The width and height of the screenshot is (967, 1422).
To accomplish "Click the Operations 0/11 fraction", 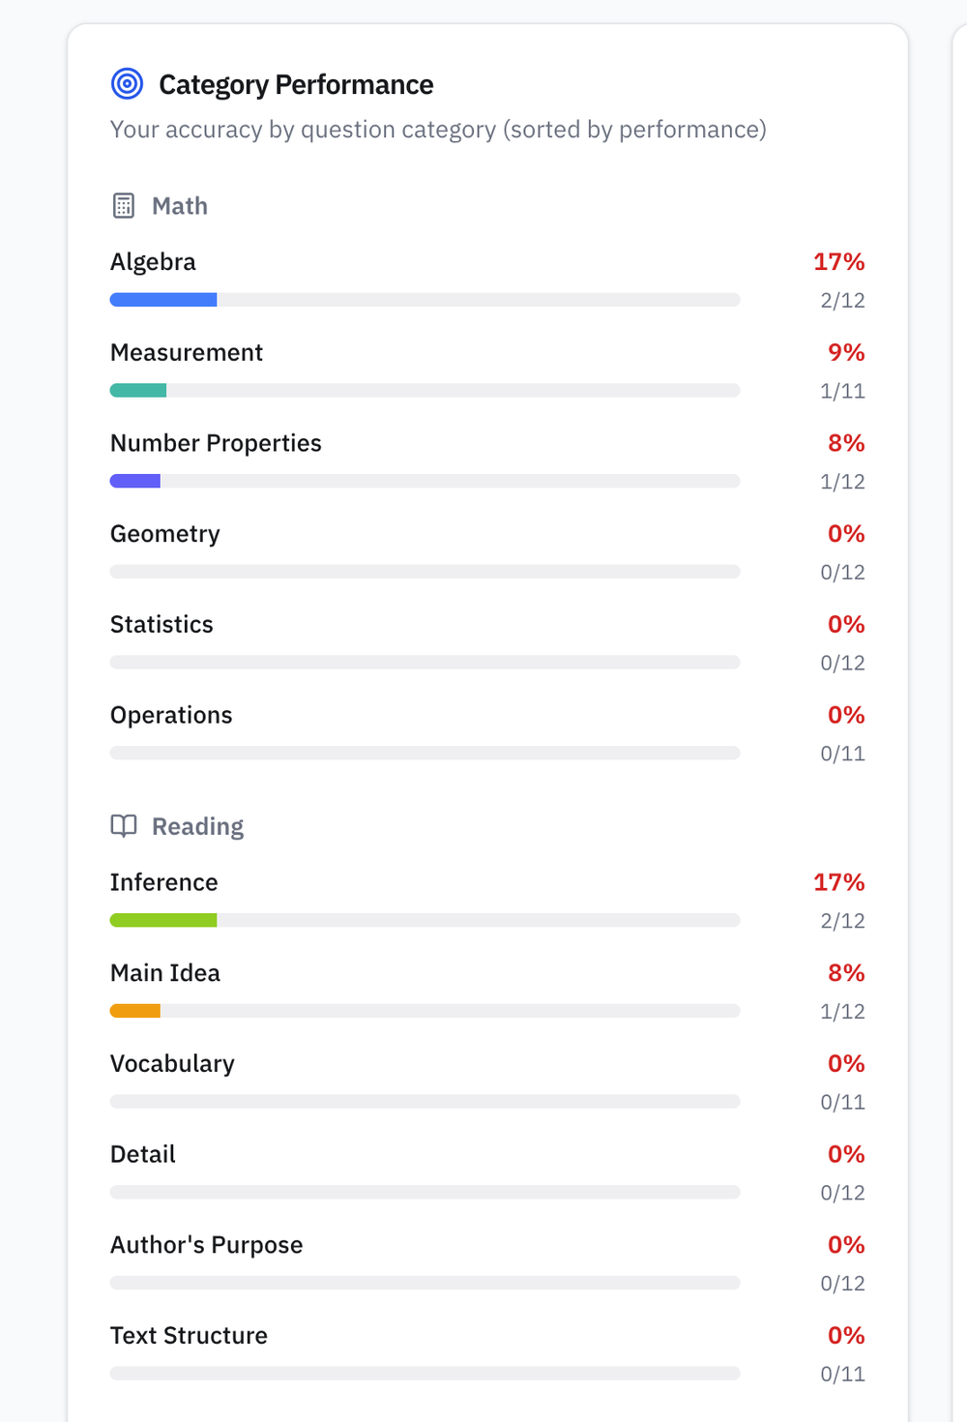I will 842,754.
